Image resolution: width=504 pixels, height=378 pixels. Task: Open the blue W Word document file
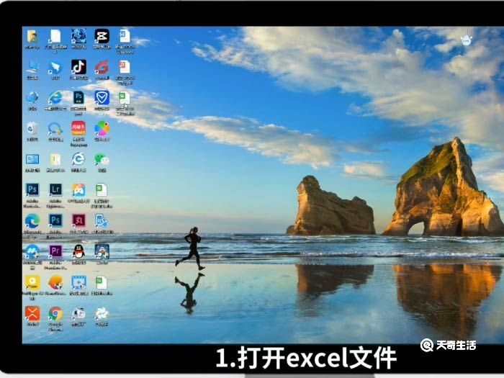125,36
